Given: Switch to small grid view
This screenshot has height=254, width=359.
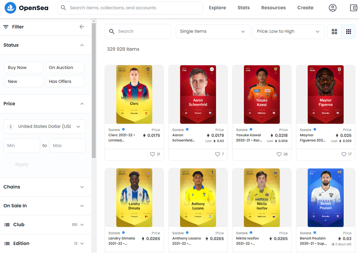Looking at the screenshot, I should click(348, 31).
